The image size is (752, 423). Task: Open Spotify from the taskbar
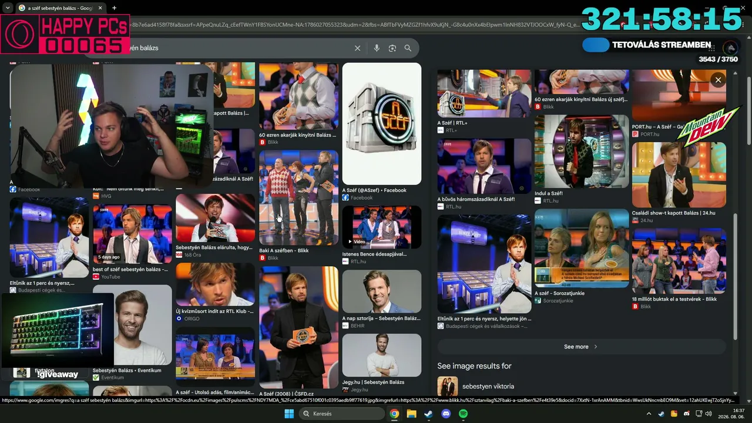click(x=463, y=414)
